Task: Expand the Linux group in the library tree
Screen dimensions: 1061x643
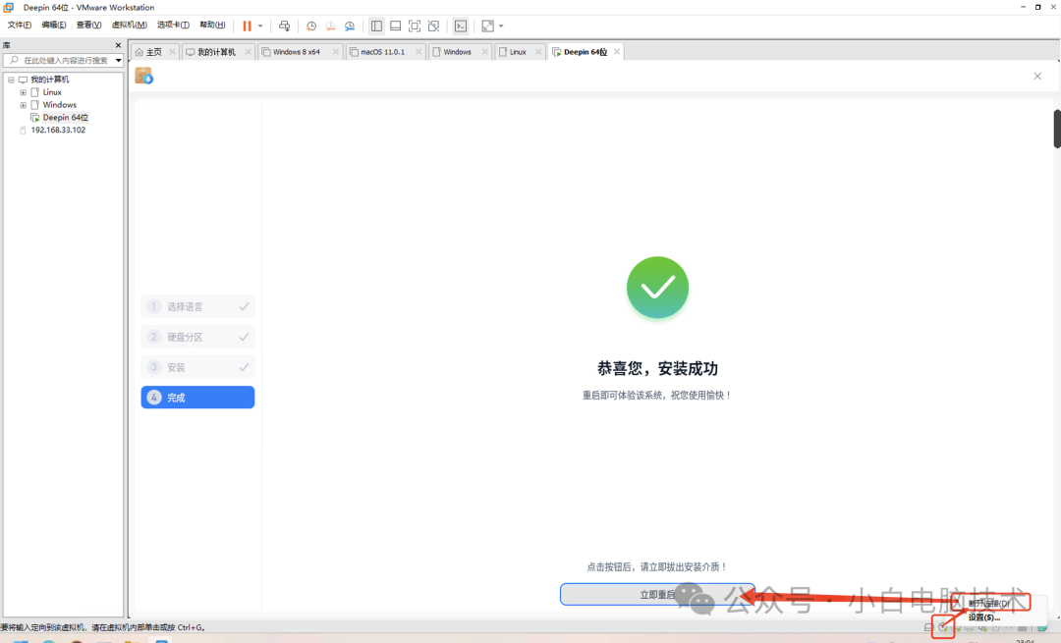Action: (x=23, y=91)
